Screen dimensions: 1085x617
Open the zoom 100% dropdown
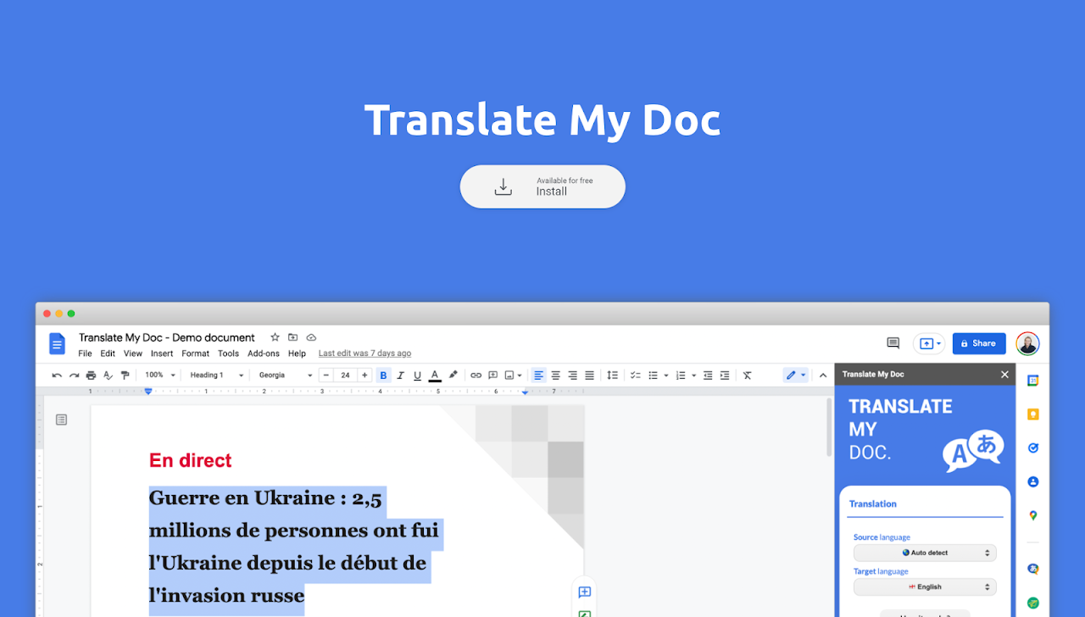click(159, 375)
